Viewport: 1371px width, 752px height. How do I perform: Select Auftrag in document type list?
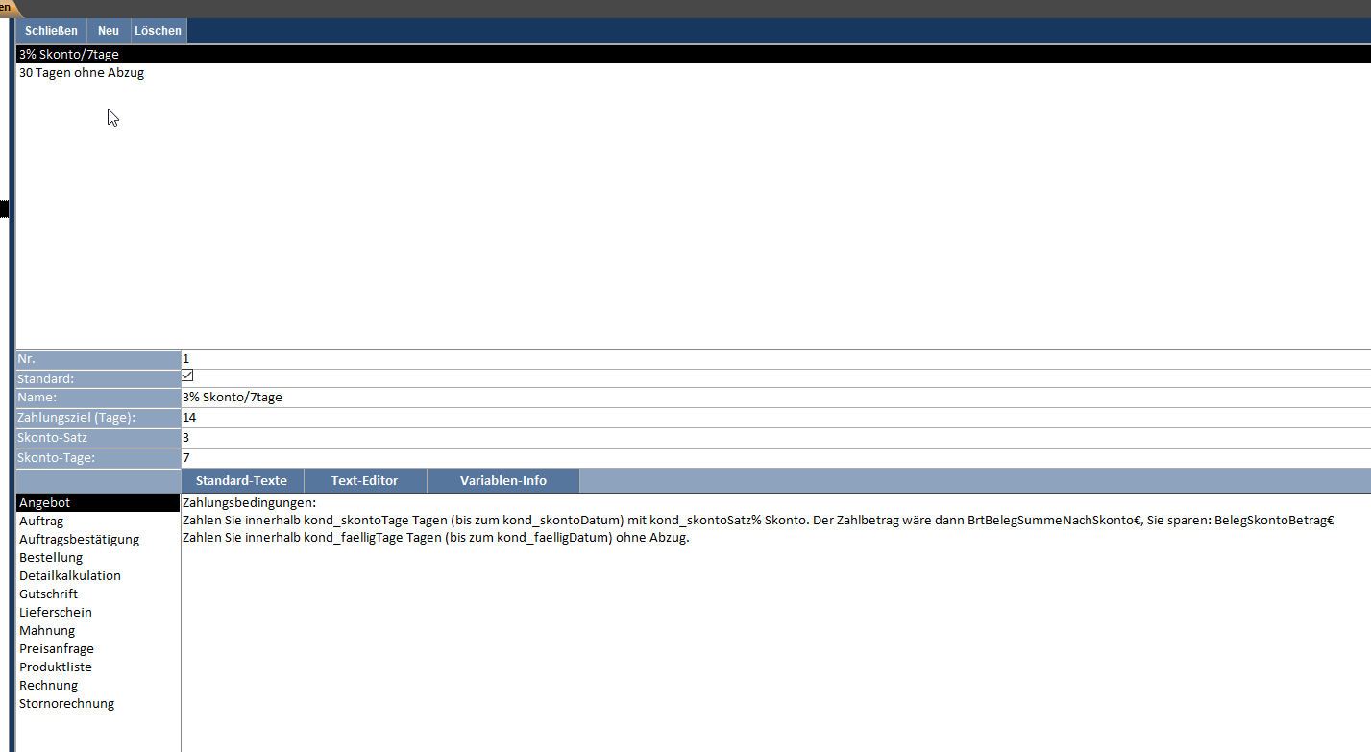[41, 522]
